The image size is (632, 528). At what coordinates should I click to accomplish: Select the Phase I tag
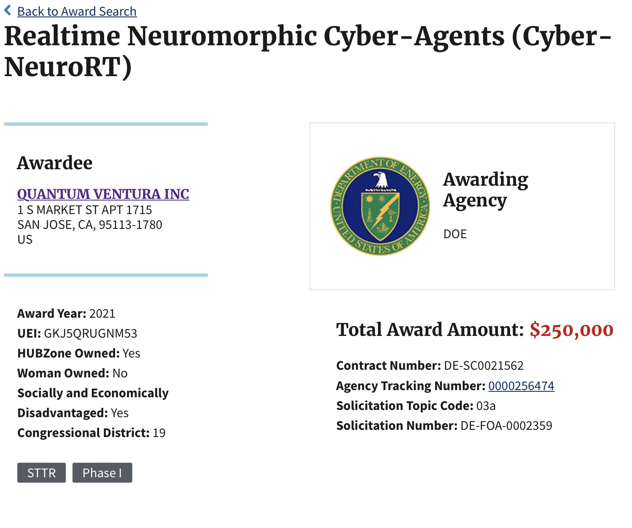[102, 473]
